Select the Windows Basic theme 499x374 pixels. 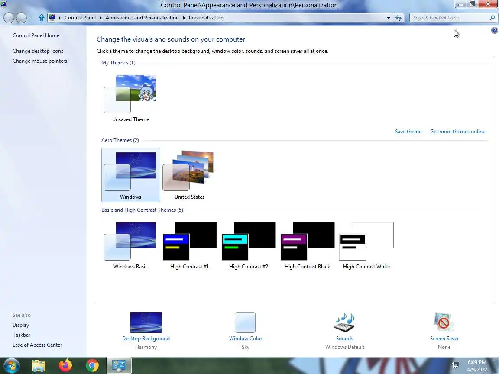(x=130, y=245)
